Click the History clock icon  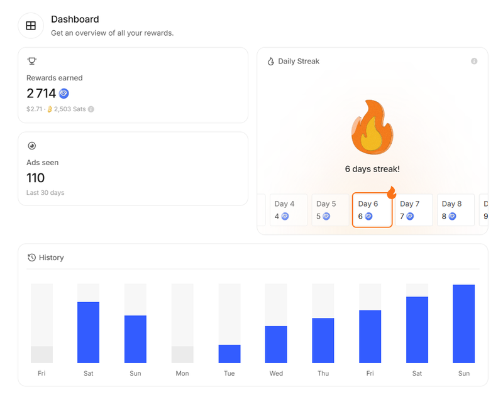[x=32, y=258]
